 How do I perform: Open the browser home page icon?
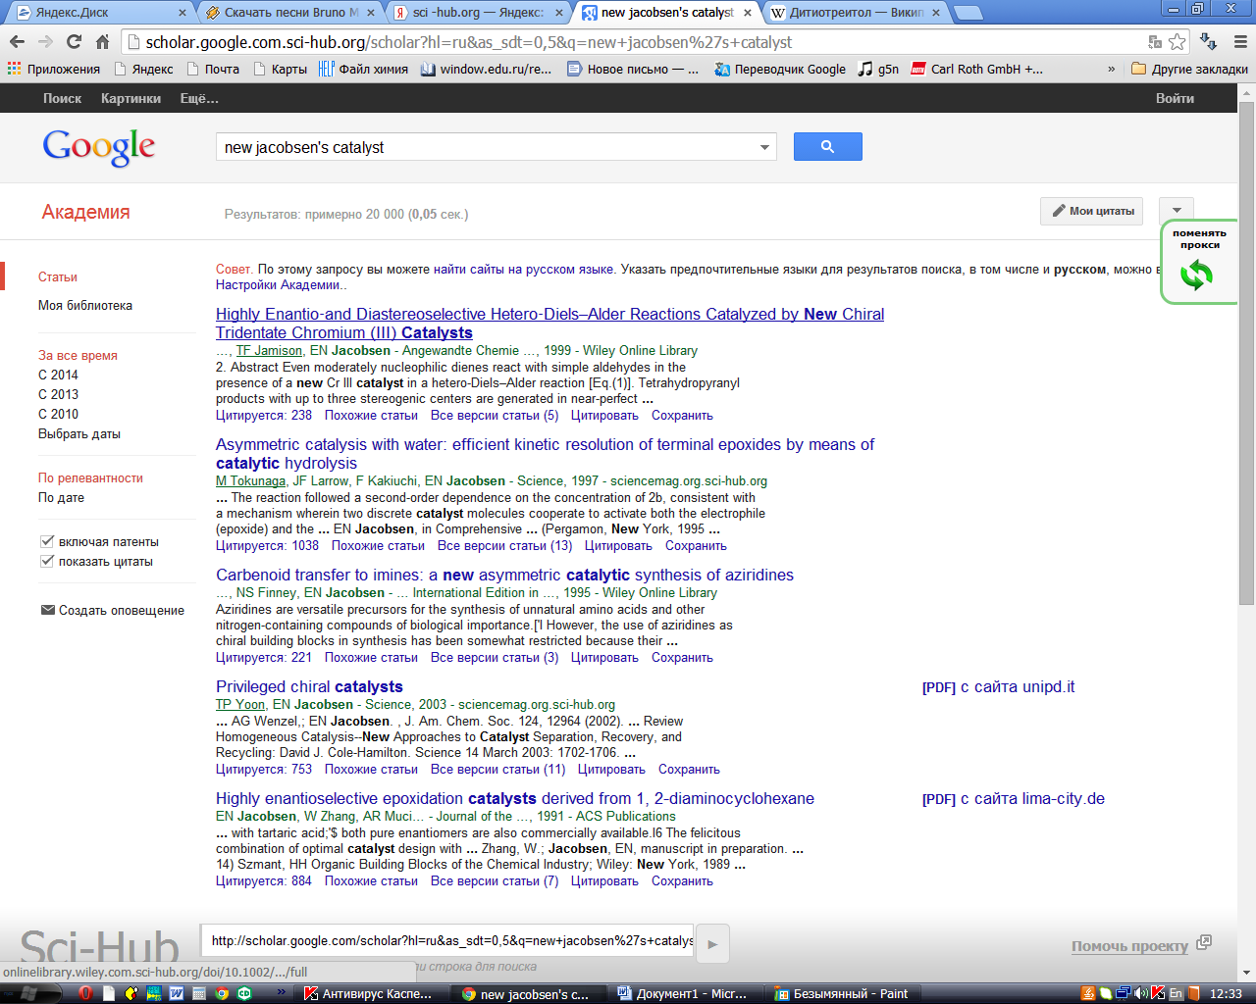coord(102,42)
